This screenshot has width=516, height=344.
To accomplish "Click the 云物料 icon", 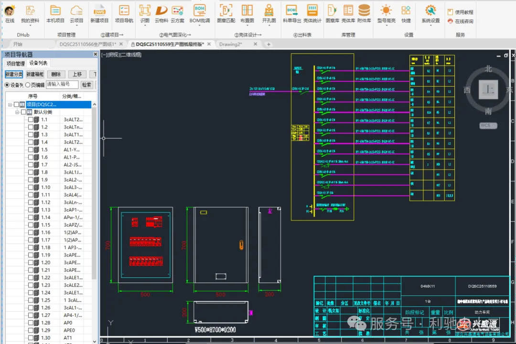I will click(161, 11).
